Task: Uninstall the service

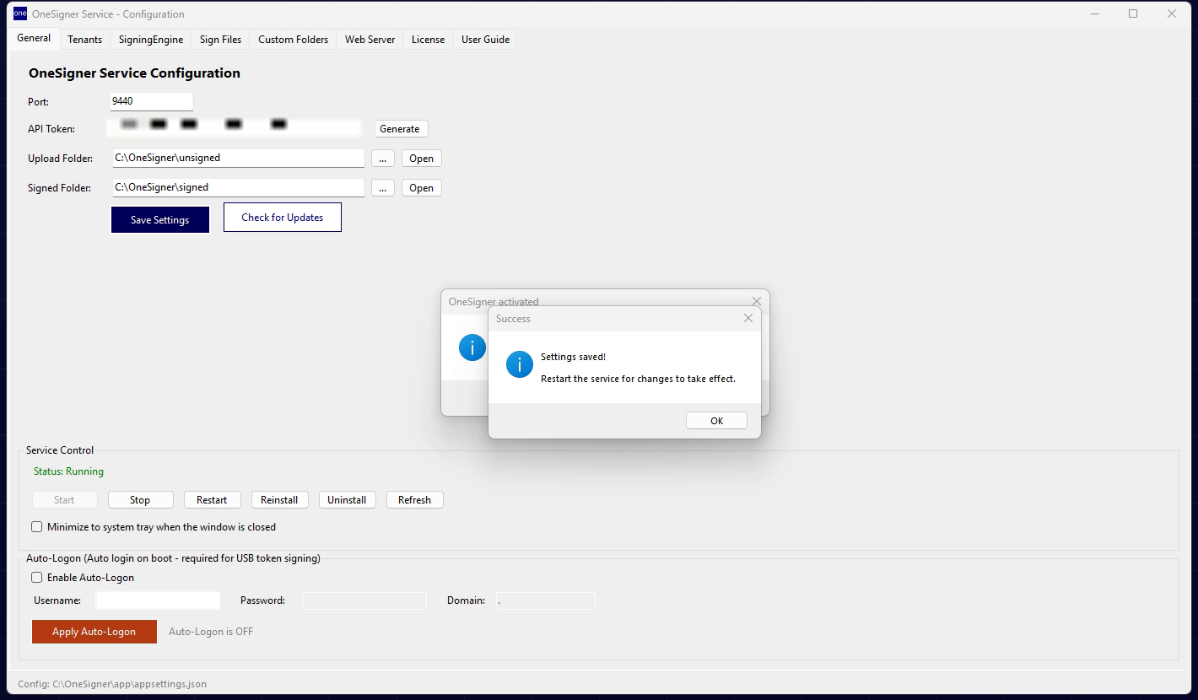Action: [x=347, y=500]
